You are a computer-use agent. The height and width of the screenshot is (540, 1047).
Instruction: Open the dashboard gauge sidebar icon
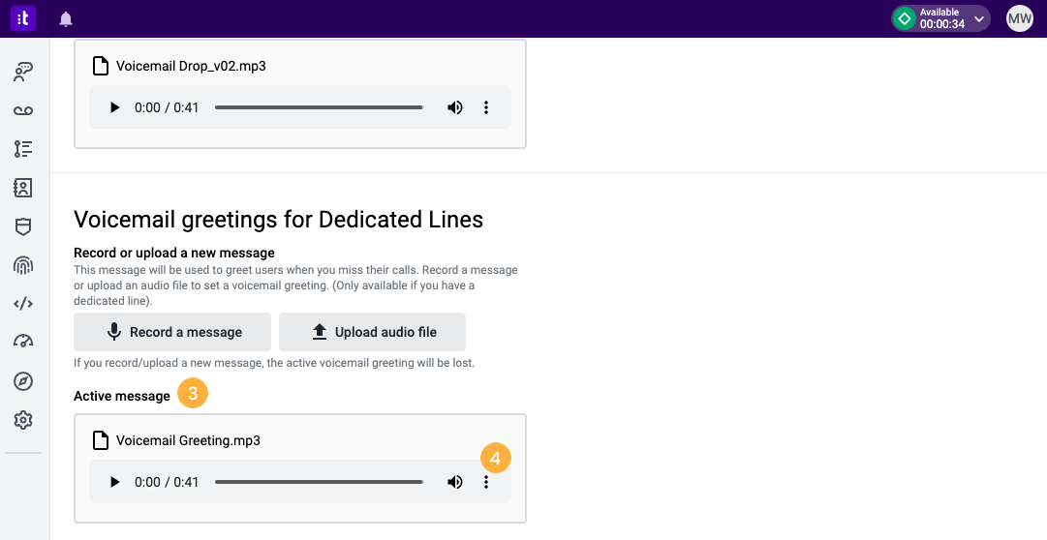23,341
